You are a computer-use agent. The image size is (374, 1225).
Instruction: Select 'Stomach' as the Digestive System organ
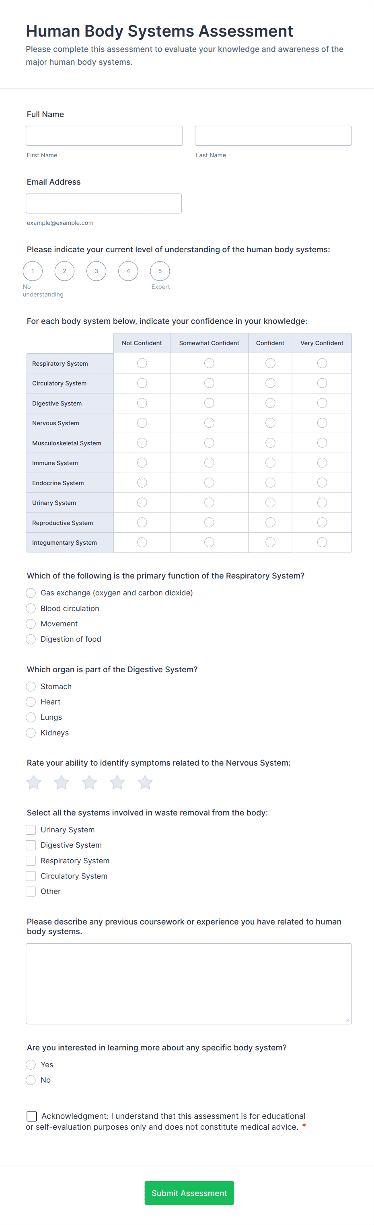tap(31, 686)
